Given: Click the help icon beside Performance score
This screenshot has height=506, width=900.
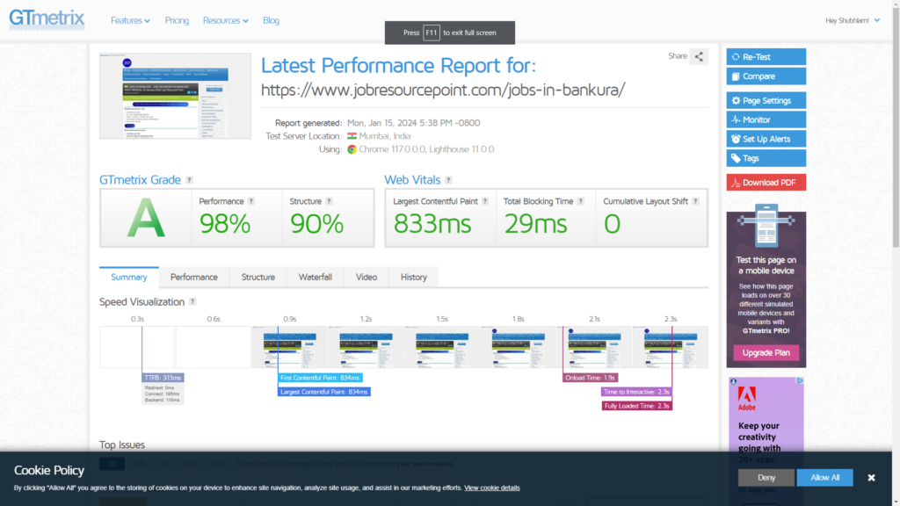Looking at the screenshot, I should pyautogui.click(x=250, y=201).
